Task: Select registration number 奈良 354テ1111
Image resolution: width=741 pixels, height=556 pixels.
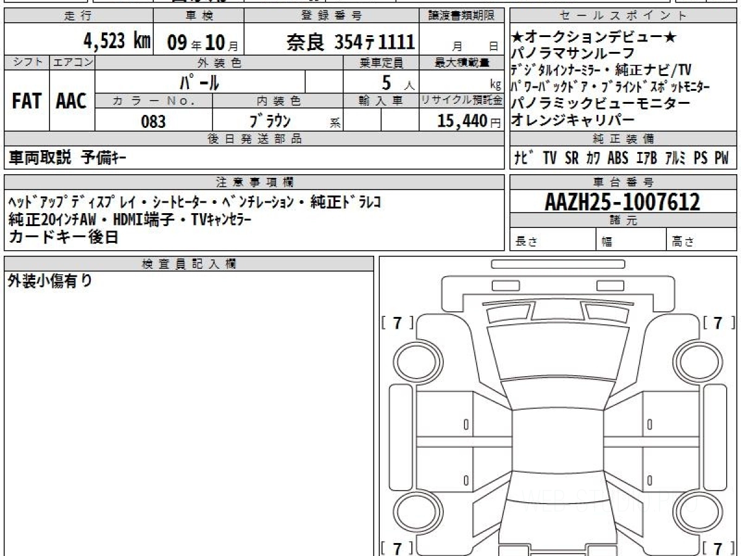Action: [350, 42]
